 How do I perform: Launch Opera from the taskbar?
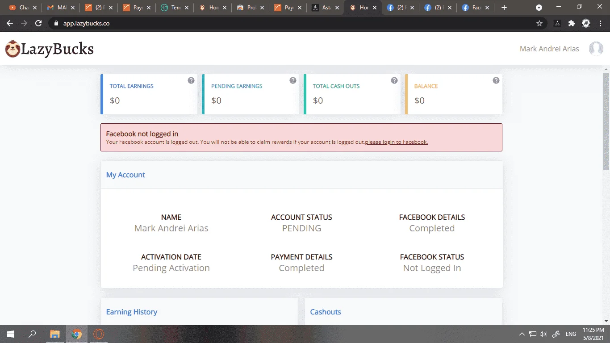[x=99, y=334]
